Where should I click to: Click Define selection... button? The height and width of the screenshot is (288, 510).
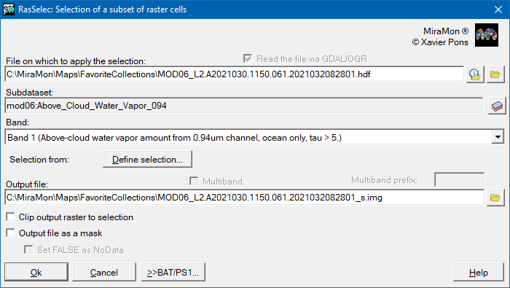147,160
